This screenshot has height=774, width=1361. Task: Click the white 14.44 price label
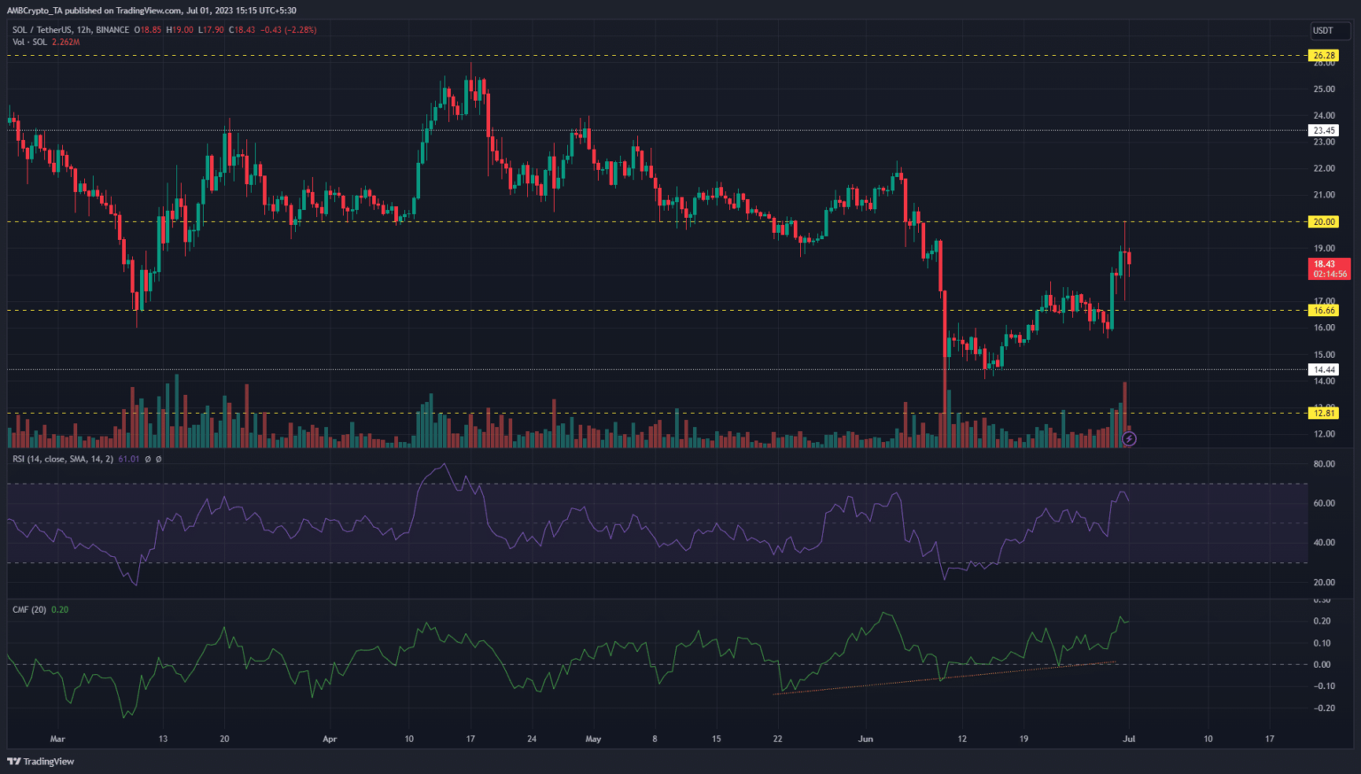point(1324,370)
